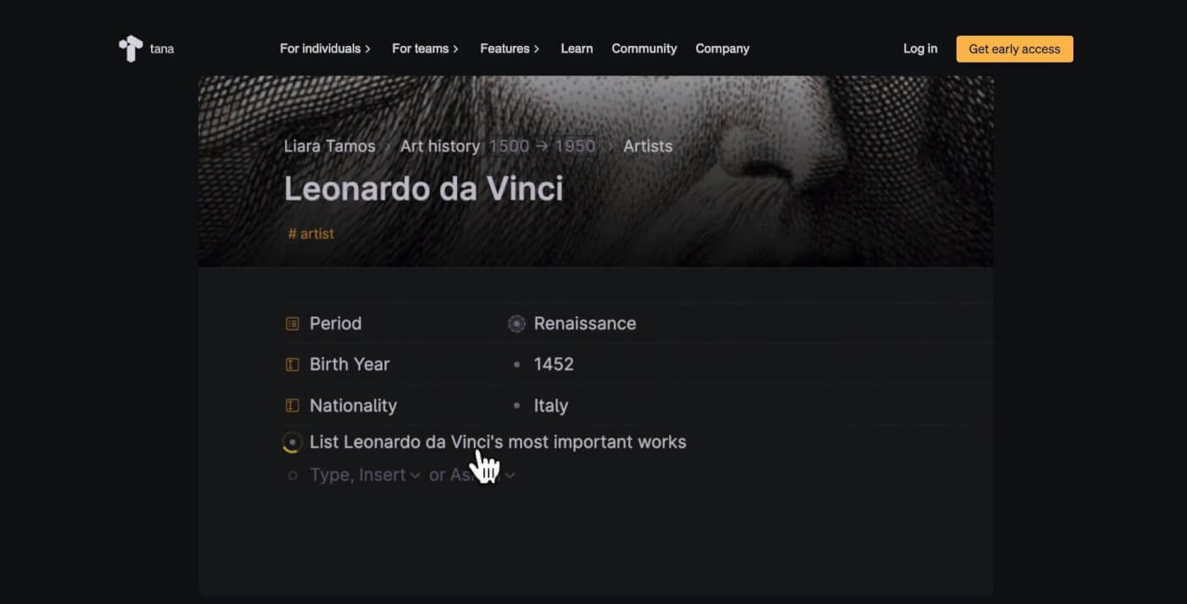Click the Nationality field icon
Image resolution: width=1187 pixels, height=604 pixels.
coord(293,405)
